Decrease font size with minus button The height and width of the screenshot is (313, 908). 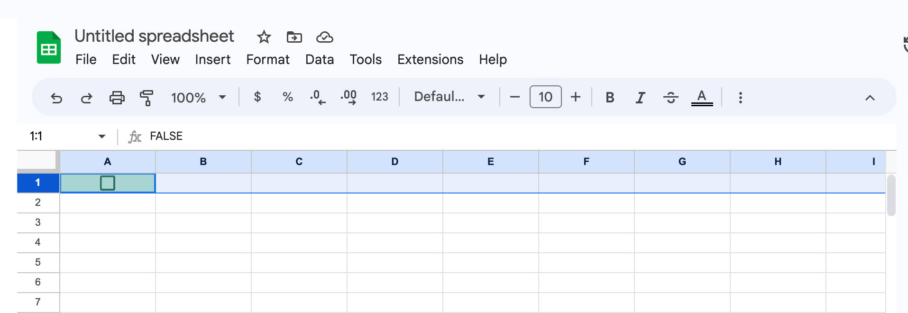click(514, 97)
